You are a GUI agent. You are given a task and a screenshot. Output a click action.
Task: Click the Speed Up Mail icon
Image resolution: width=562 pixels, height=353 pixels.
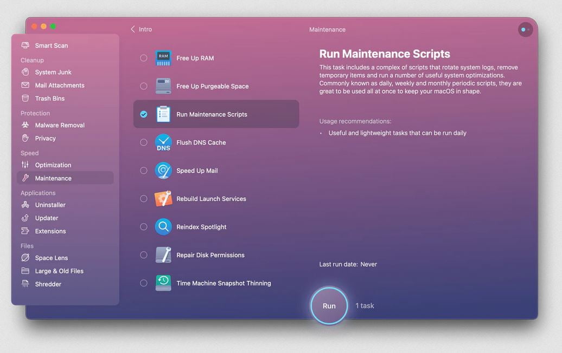coord(163,171)
